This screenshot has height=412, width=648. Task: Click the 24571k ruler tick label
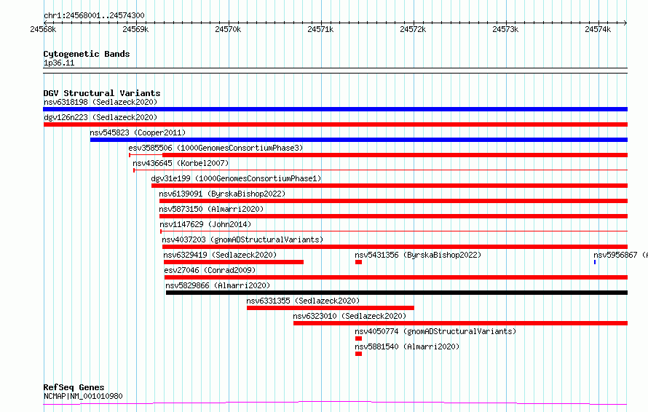click(x=320, y=29)
